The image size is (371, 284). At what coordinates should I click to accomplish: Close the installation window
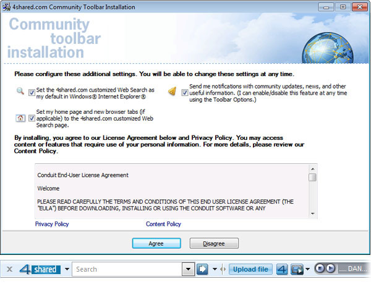coord(360,7)
